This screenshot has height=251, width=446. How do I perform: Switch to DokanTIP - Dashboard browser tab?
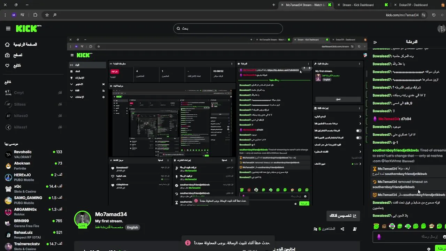point(413,5)
